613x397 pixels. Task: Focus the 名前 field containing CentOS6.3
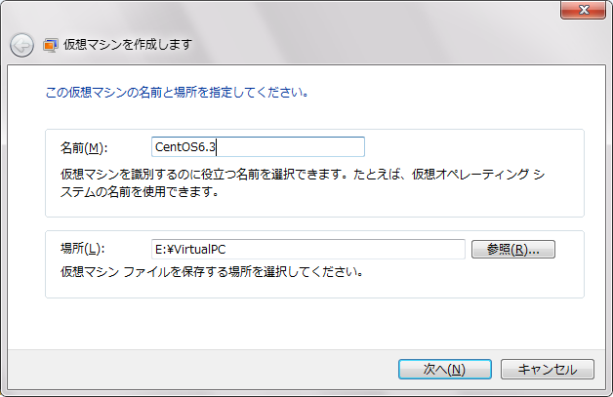(x=258, y=147)
